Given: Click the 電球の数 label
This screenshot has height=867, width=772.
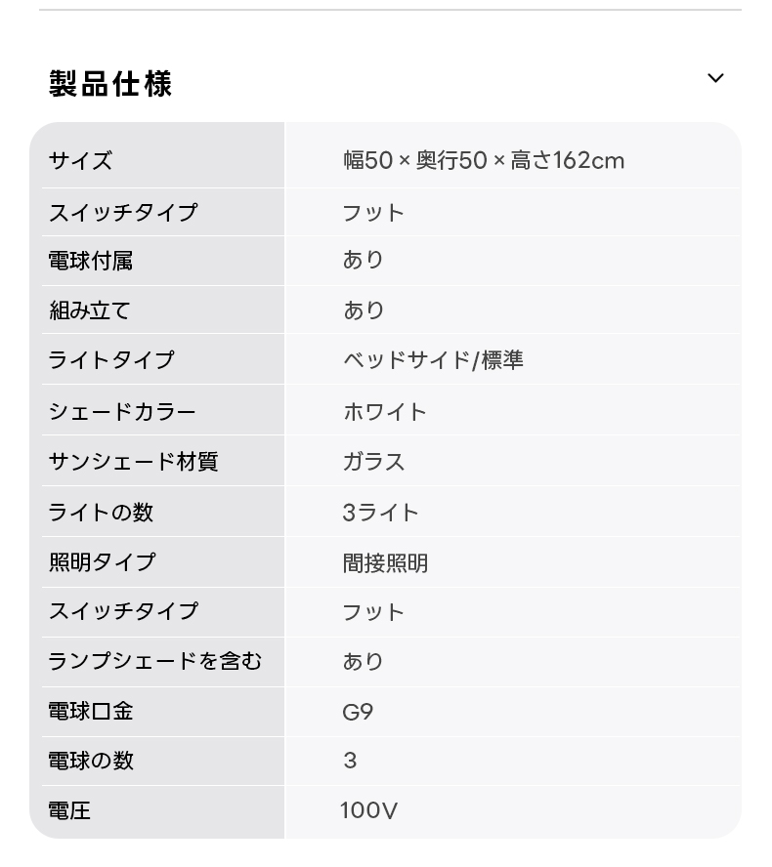Looking at the screenshot, I should tap(91, 761).
